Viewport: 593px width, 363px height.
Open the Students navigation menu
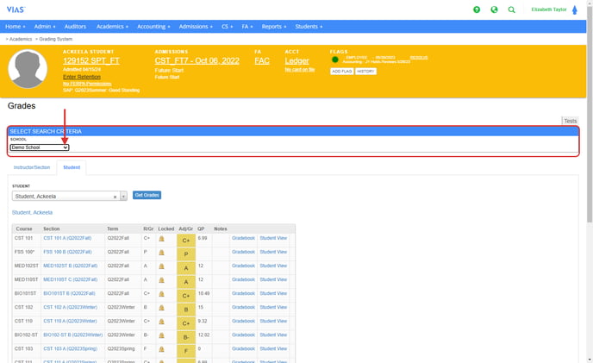tap(309, 27)
